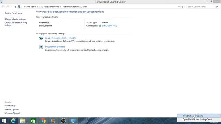
Task: Select the Access type Internet value
Action: coord(105,23)
